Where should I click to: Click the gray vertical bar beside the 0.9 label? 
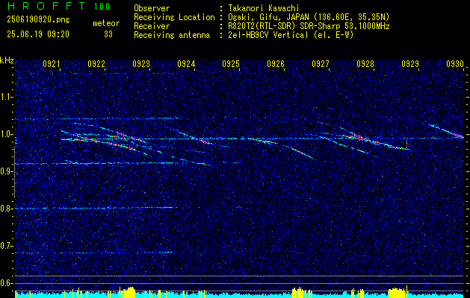click(x=14, y=172)
